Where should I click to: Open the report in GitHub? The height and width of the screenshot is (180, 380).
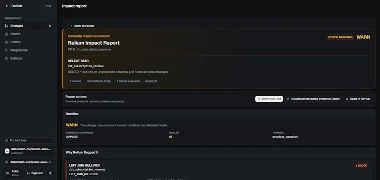tap(358, 99)
